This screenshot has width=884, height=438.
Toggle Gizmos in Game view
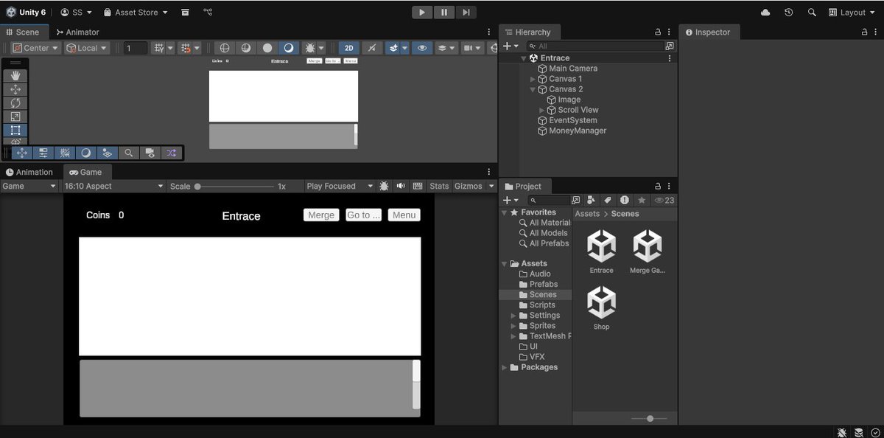pyautogui.click(x=469, y=186)
